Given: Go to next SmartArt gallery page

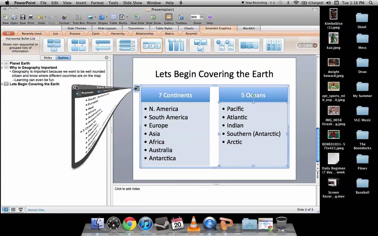Looking at the screenshot, I should [x=315, y=45].
